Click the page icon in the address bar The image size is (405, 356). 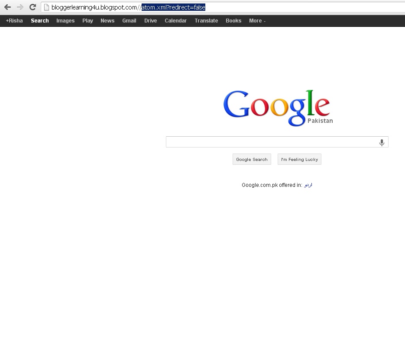(46, 7)
